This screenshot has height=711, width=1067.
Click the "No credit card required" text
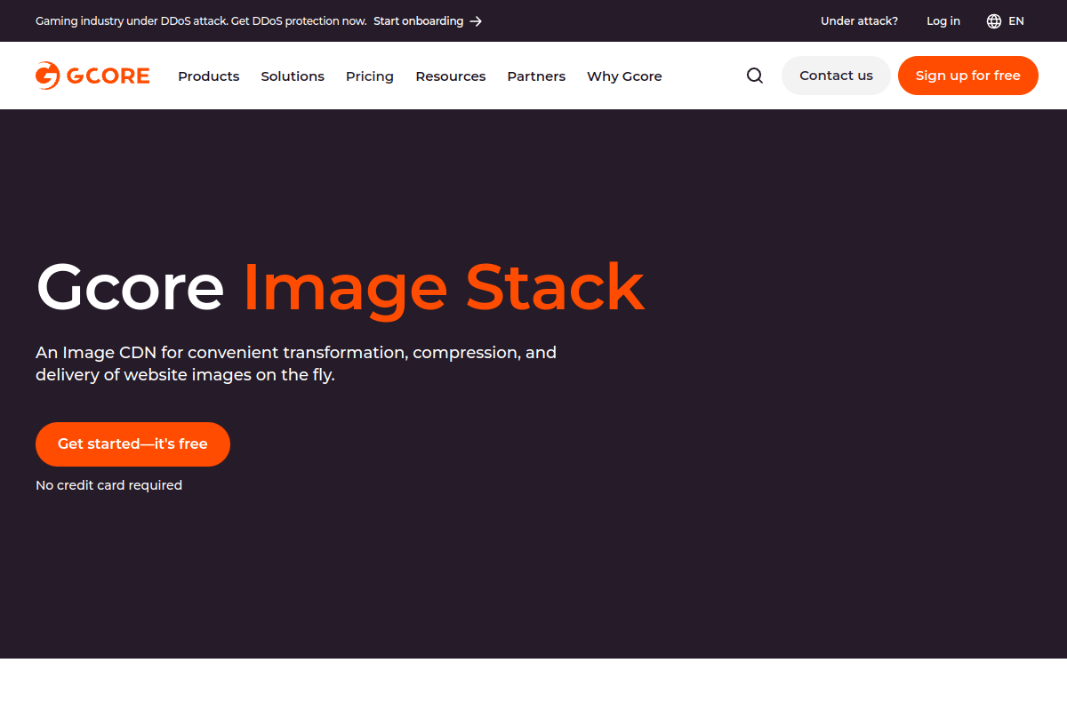click(x=108, y=485)
